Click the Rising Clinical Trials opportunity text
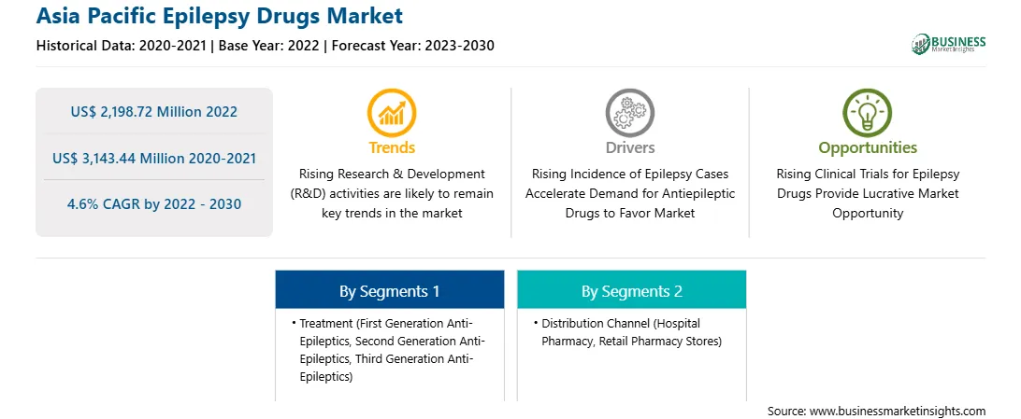 click(x=868, y=193)
